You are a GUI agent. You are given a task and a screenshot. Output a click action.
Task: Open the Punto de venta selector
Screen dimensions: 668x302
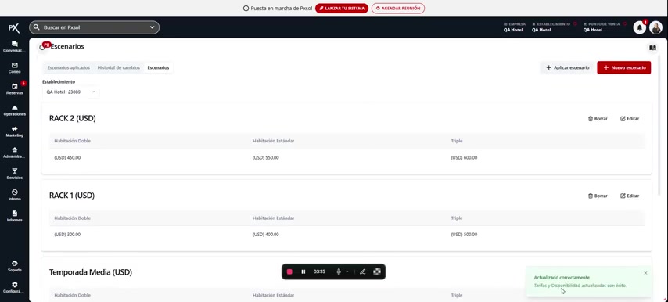click(604, 27)
